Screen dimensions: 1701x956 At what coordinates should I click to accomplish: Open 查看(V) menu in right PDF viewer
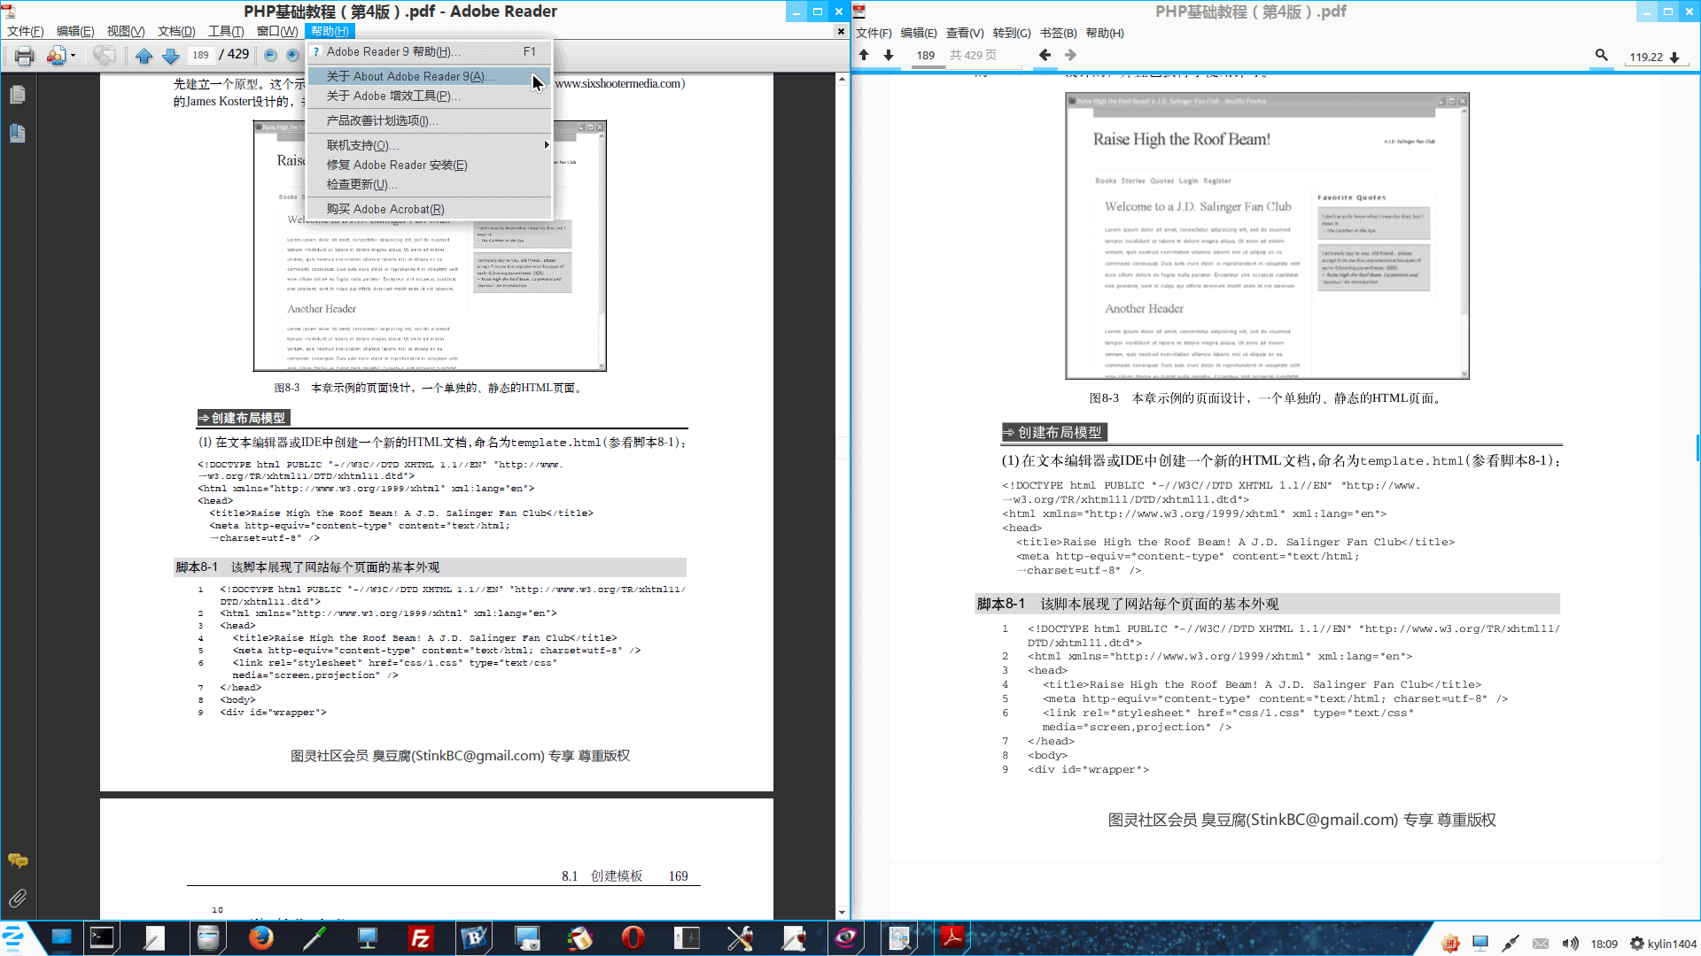pos(965,33)
